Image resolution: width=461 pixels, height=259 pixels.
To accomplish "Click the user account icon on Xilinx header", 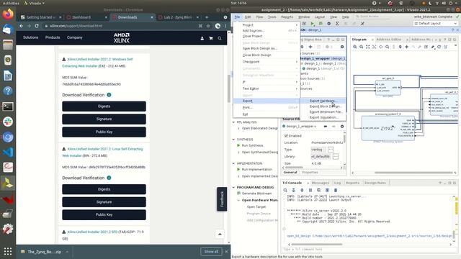I will [x=202, y=38].
